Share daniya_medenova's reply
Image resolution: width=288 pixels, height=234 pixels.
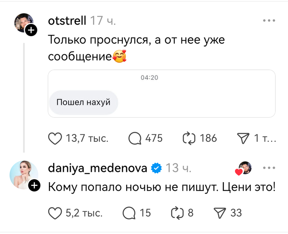(x=220, y=213)
